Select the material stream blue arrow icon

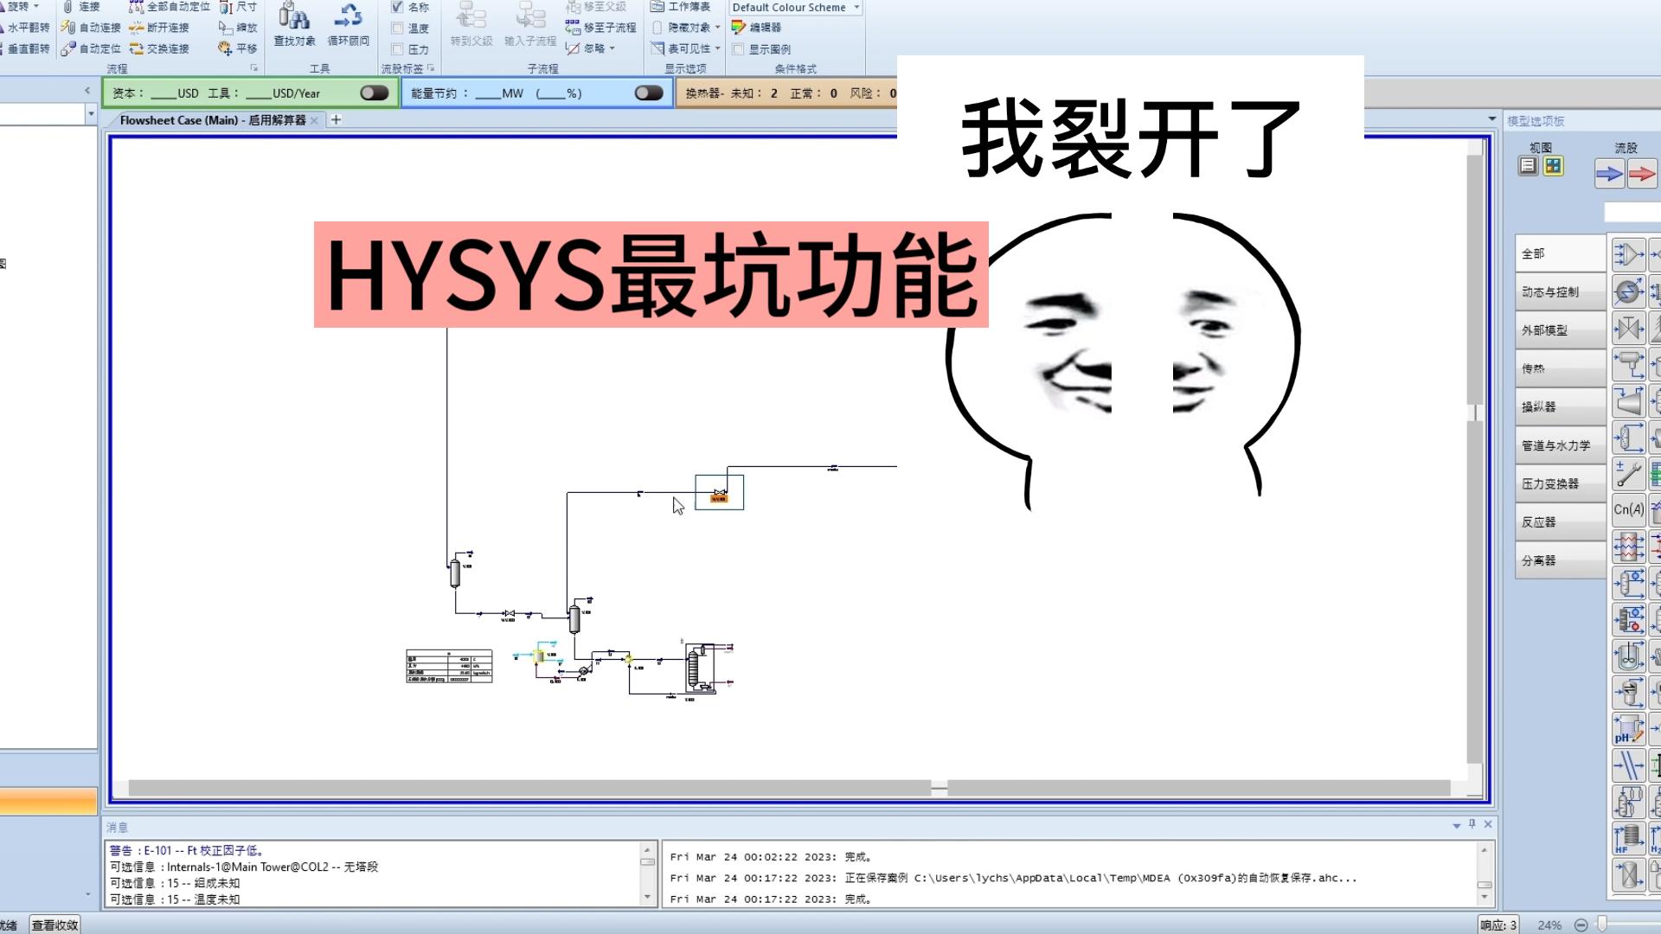[x=1610, y=173]
